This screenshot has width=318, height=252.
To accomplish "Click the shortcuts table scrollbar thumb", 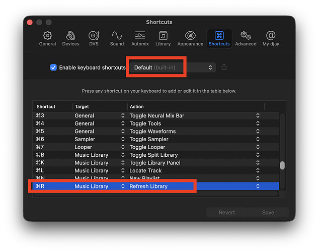I will [x=282, y=165].
